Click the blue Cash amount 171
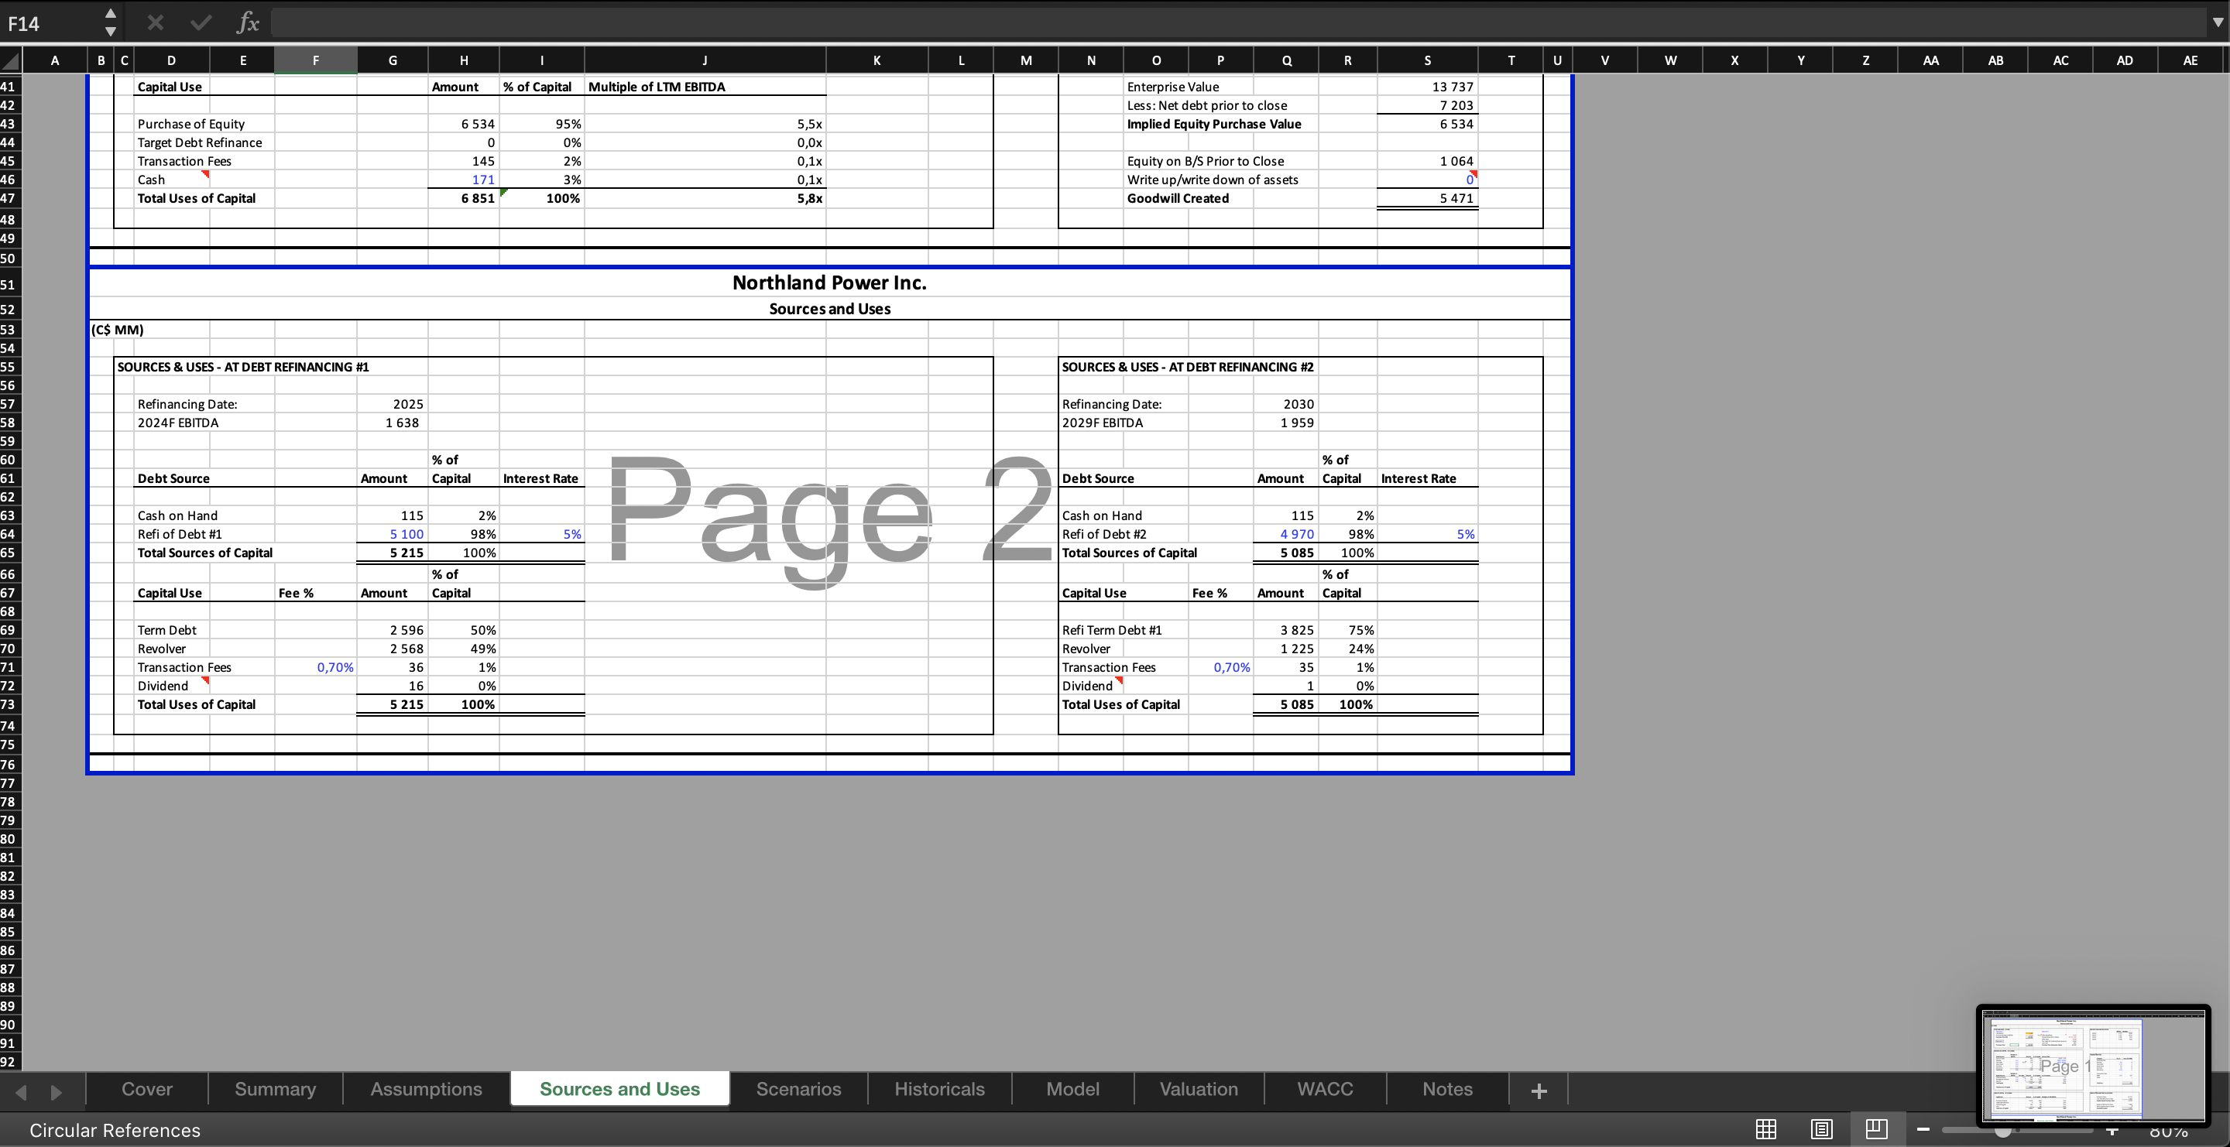The height and width of the screenshot is (1147, 2230). coord(483,179)
